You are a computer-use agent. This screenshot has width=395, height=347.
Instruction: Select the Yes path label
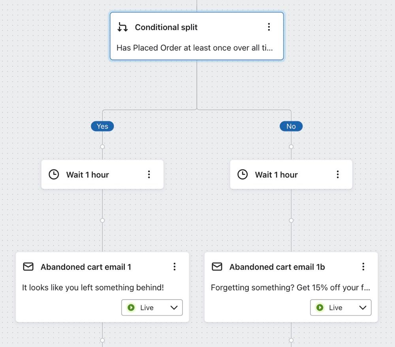[x=102, y=126]
